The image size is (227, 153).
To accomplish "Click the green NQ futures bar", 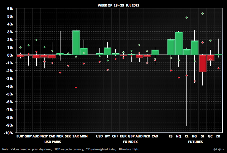I will click(x=179, y=43).
